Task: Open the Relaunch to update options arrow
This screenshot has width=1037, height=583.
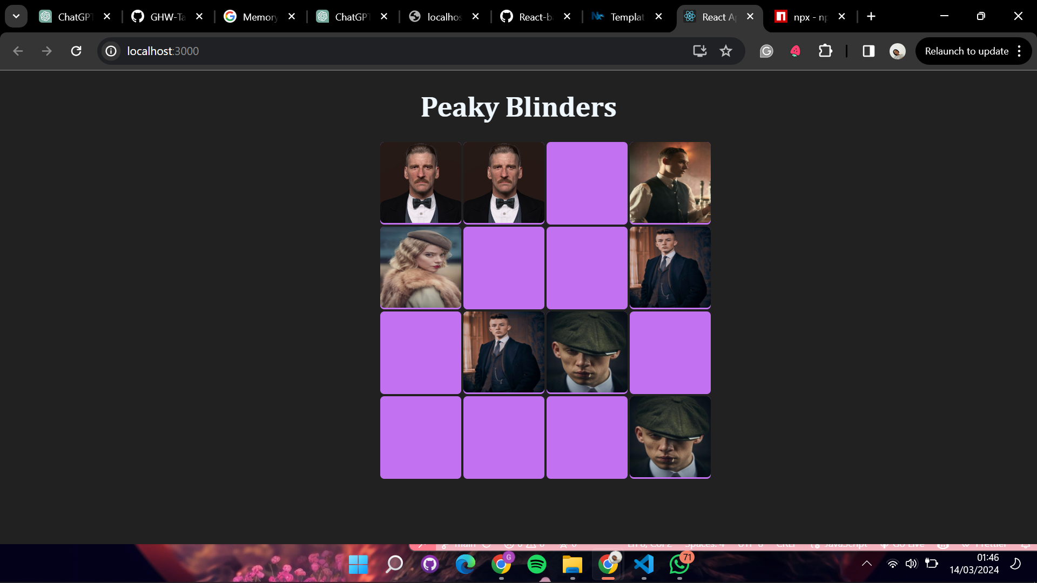Action: (x=1019, y=51)
